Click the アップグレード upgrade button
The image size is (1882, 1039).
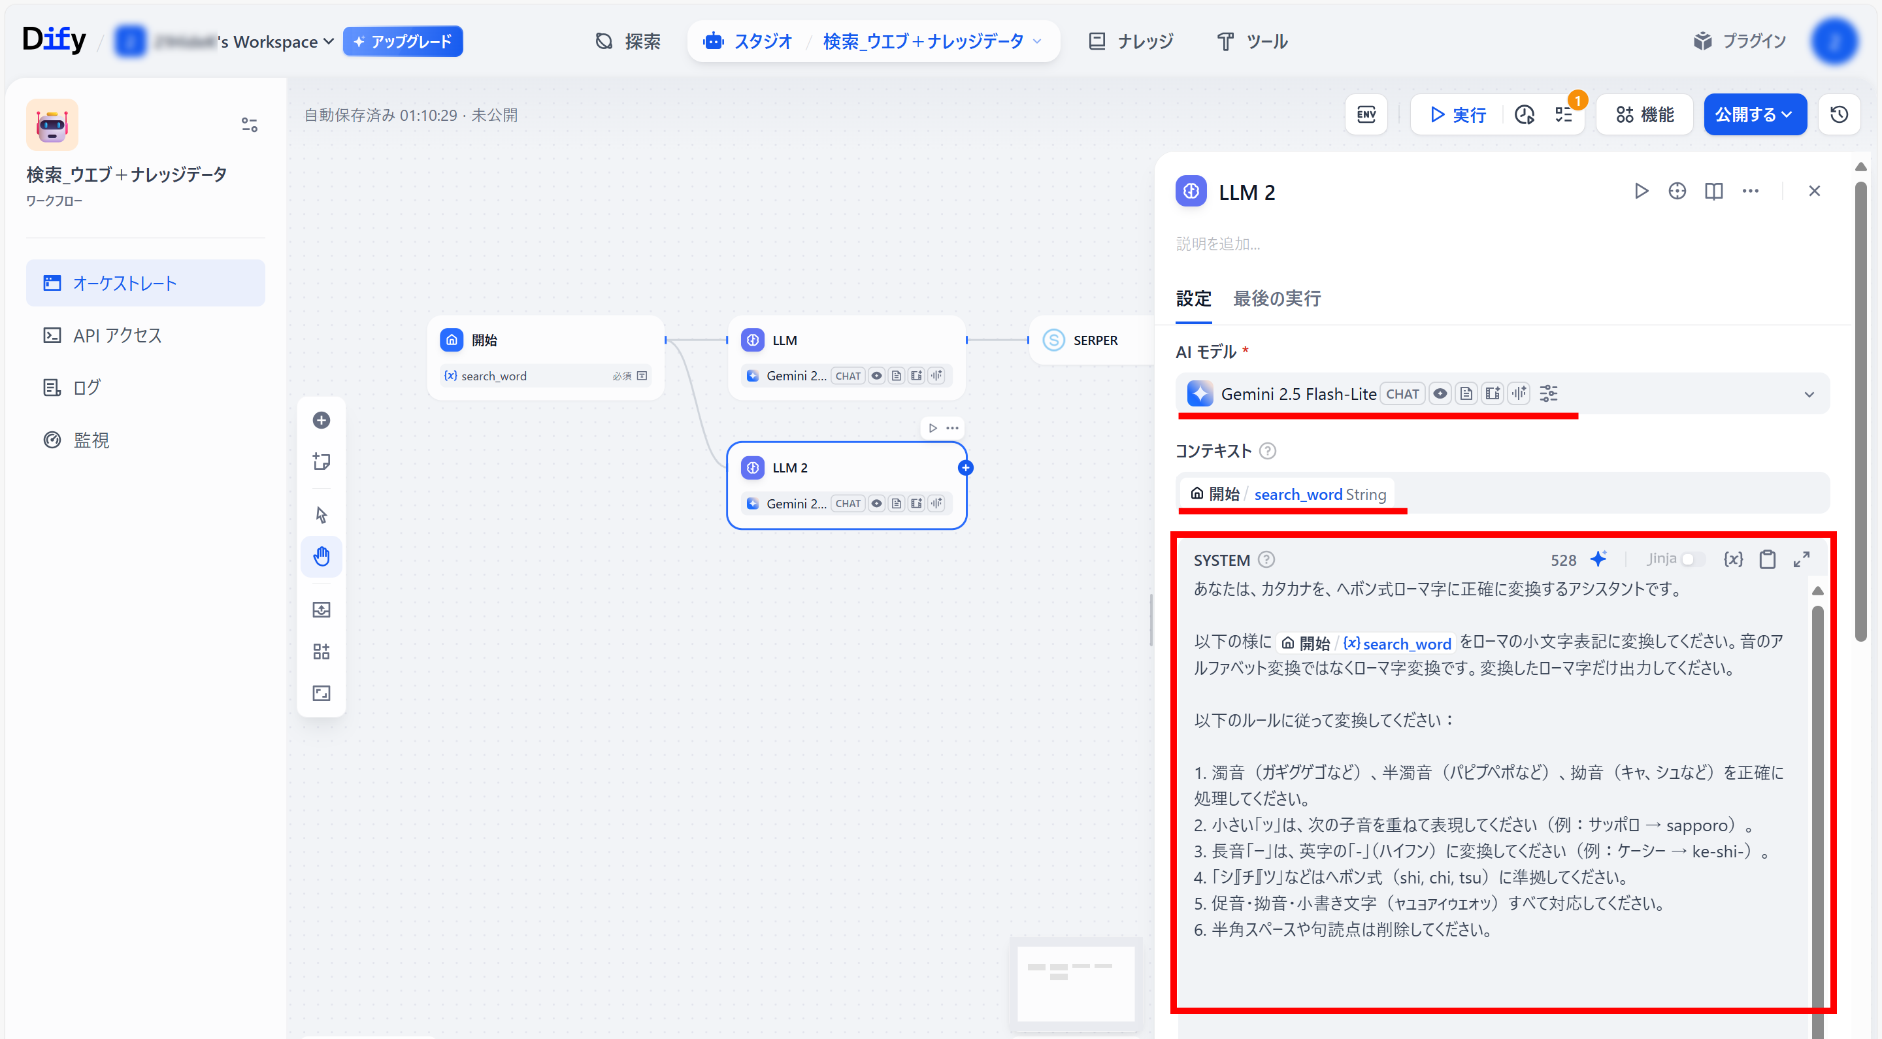tap(403, 42)
